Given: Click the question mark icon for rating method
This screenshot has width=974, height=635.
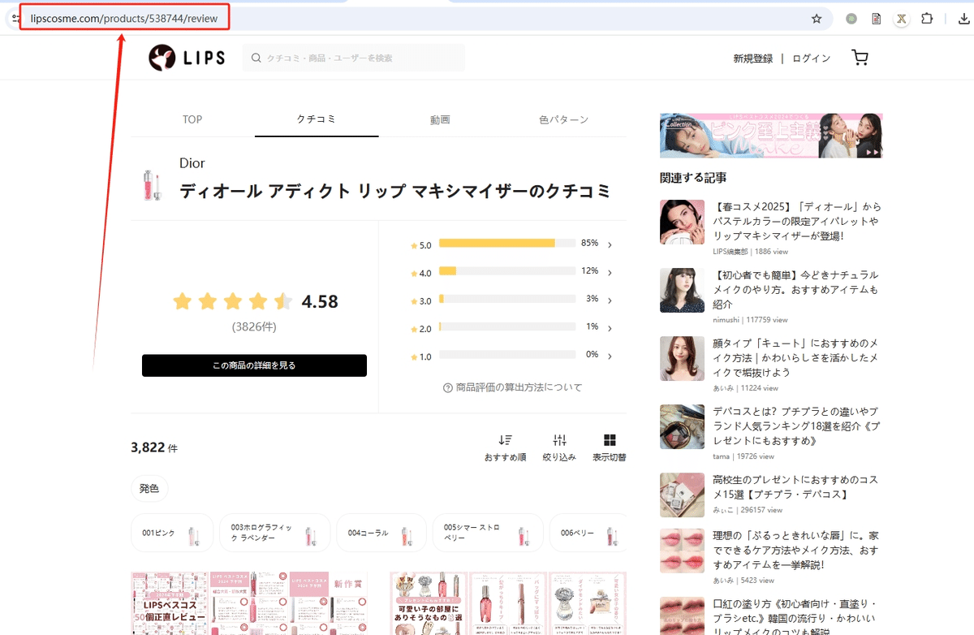Looking at the screenshot, I should point(447,388).
